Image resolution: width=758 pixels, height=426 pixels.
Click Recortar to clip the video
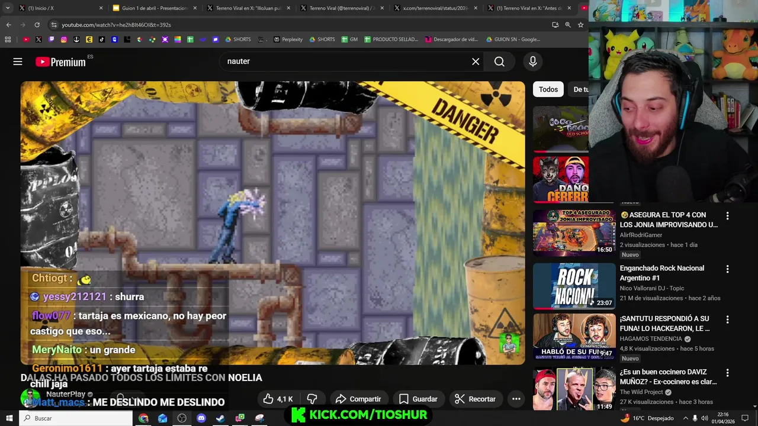tap(475, 399)
